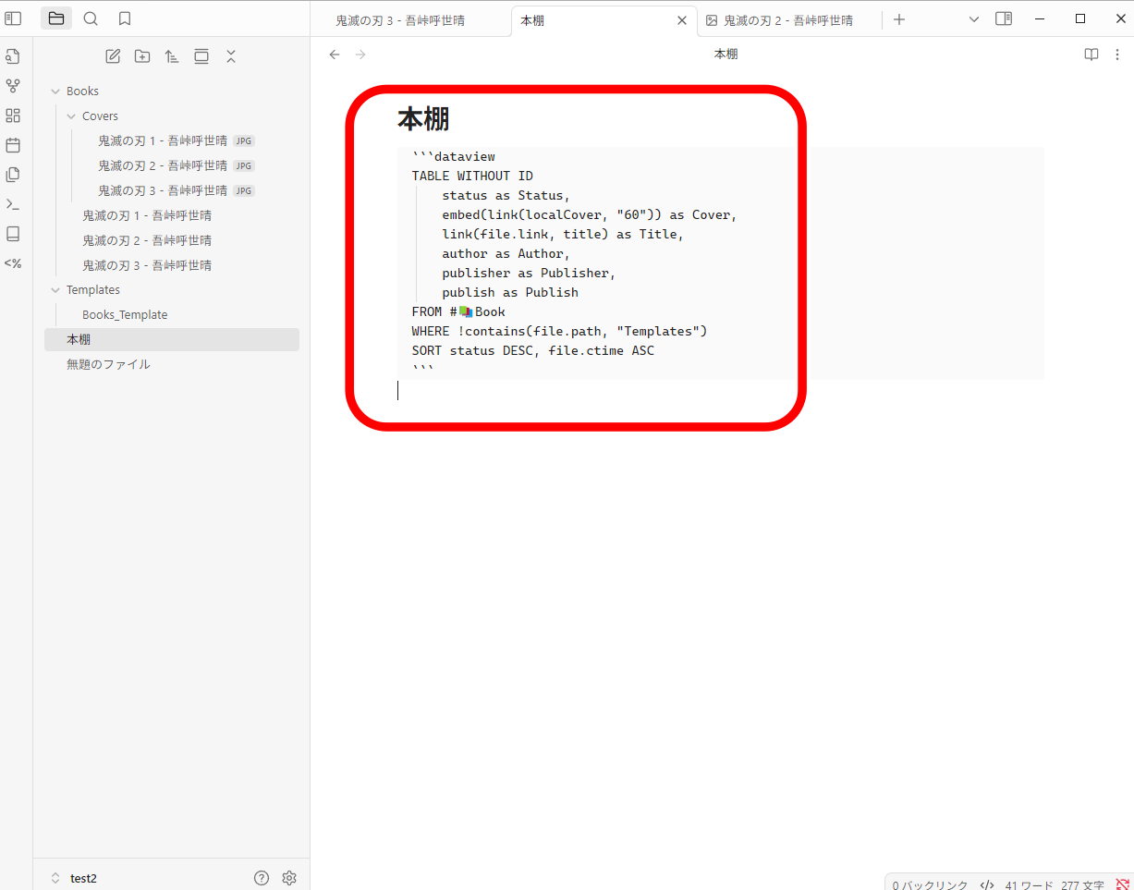
Task: Collapse the Covers folder
Action: 72,116
